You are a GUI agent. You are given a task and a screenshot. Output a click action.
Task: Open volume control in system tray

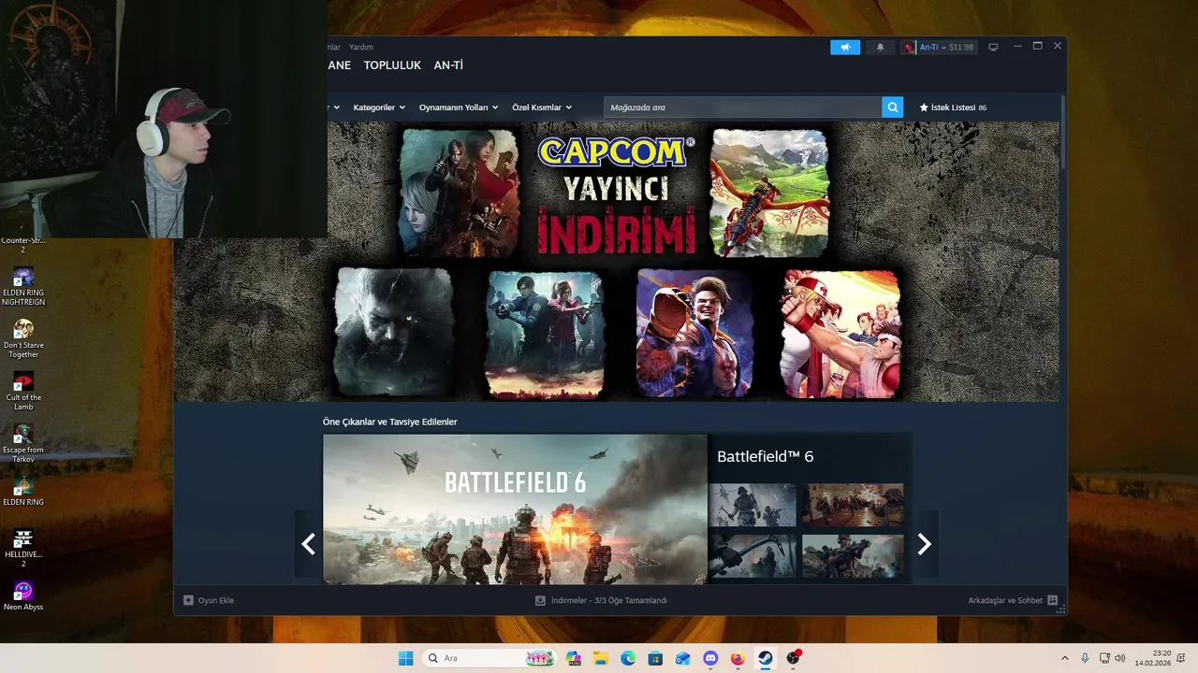(x=1120, y=658)
